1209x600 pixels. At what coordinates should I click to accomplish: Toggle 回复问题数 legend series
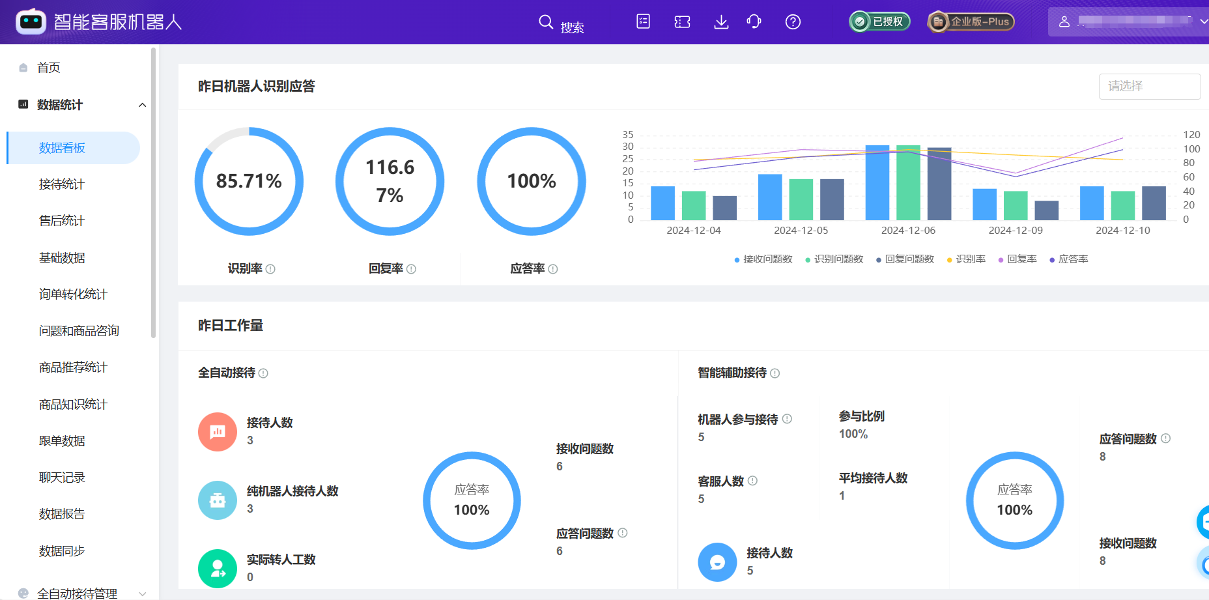point(905,259)
